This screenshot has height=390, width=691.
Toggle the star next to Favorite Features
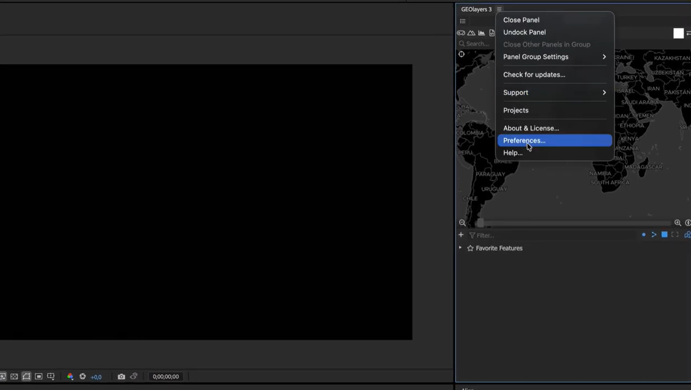(x=470, y=247)
